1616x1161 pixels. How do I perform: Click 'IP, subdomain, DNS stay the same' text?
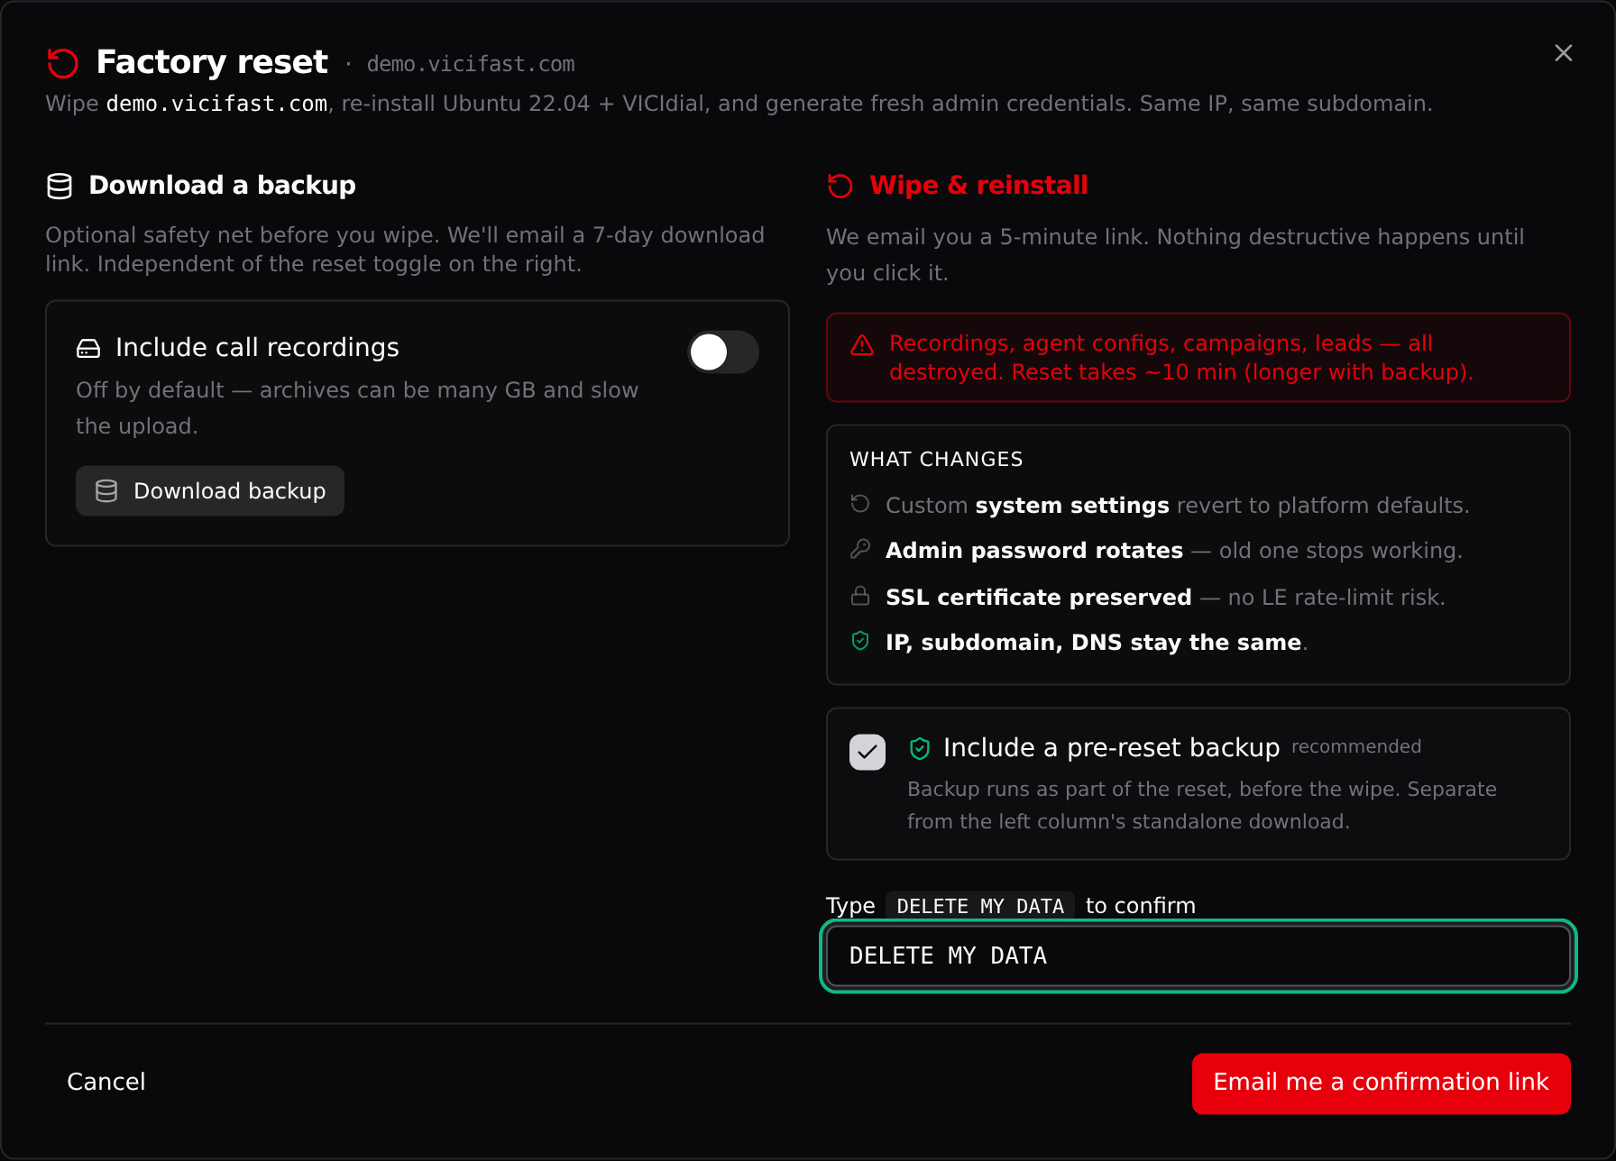point(1094,642)
